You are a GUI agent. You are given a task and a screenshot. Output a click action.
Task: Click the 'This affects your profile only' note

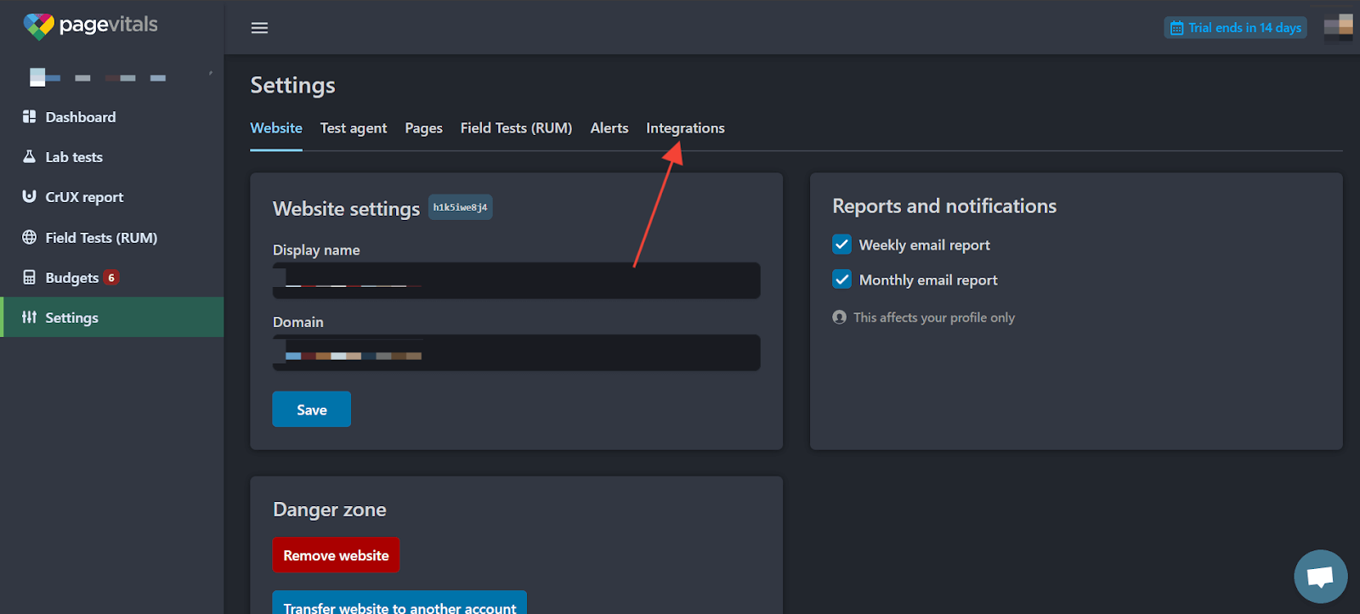(x=934, y=318)
